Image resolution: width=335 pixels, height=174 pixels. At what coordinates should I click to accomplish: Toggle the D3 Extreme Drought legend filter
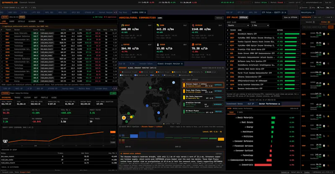point(147,72)
